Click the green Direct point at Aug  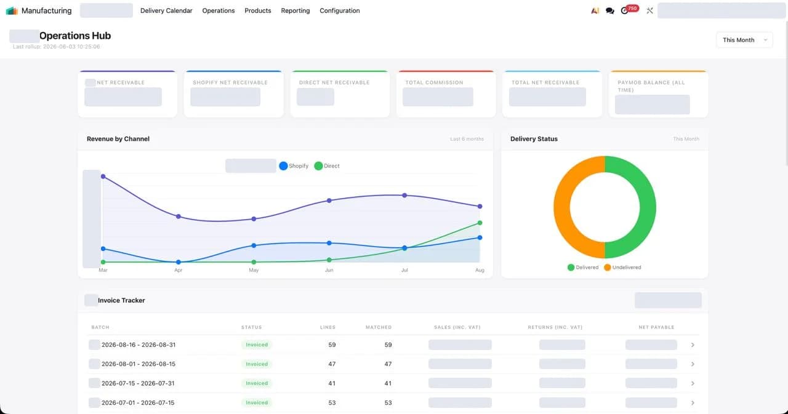coord(480,223)
